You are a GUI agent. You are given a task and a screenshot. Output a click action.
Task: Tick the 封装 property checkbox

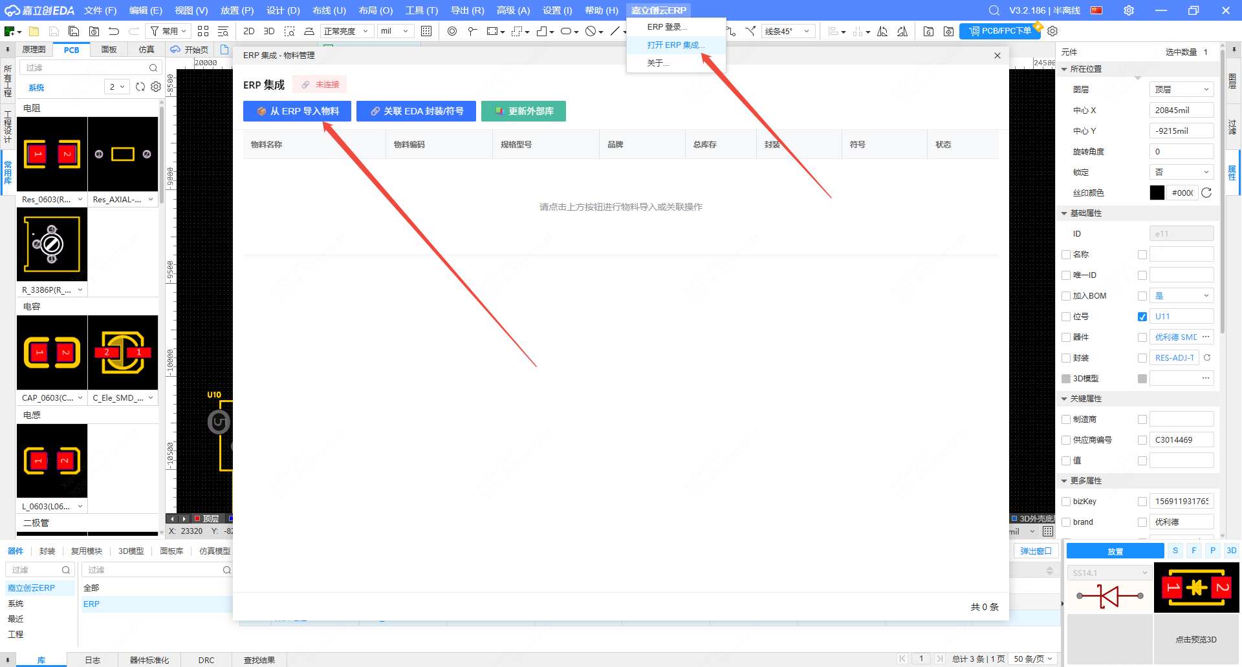pyautogui.click(x=1066, y=358)
